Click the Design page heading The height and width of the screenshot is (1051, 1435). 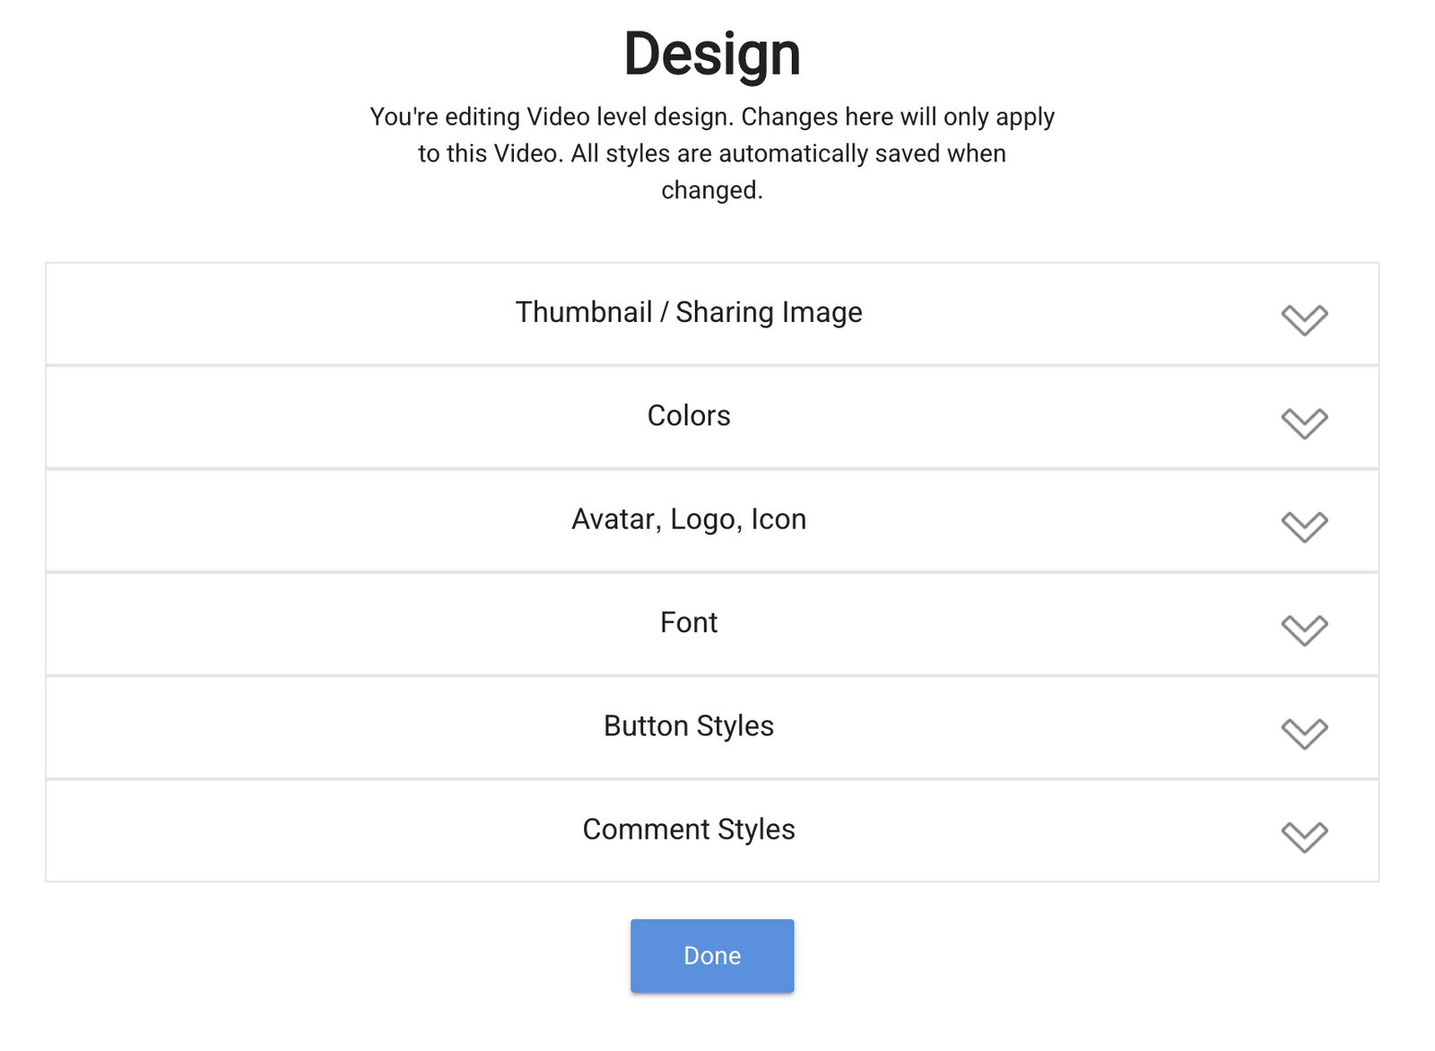click(711, 54)
